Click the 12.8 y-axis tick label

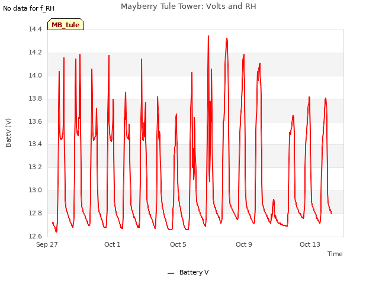point(35,213)
